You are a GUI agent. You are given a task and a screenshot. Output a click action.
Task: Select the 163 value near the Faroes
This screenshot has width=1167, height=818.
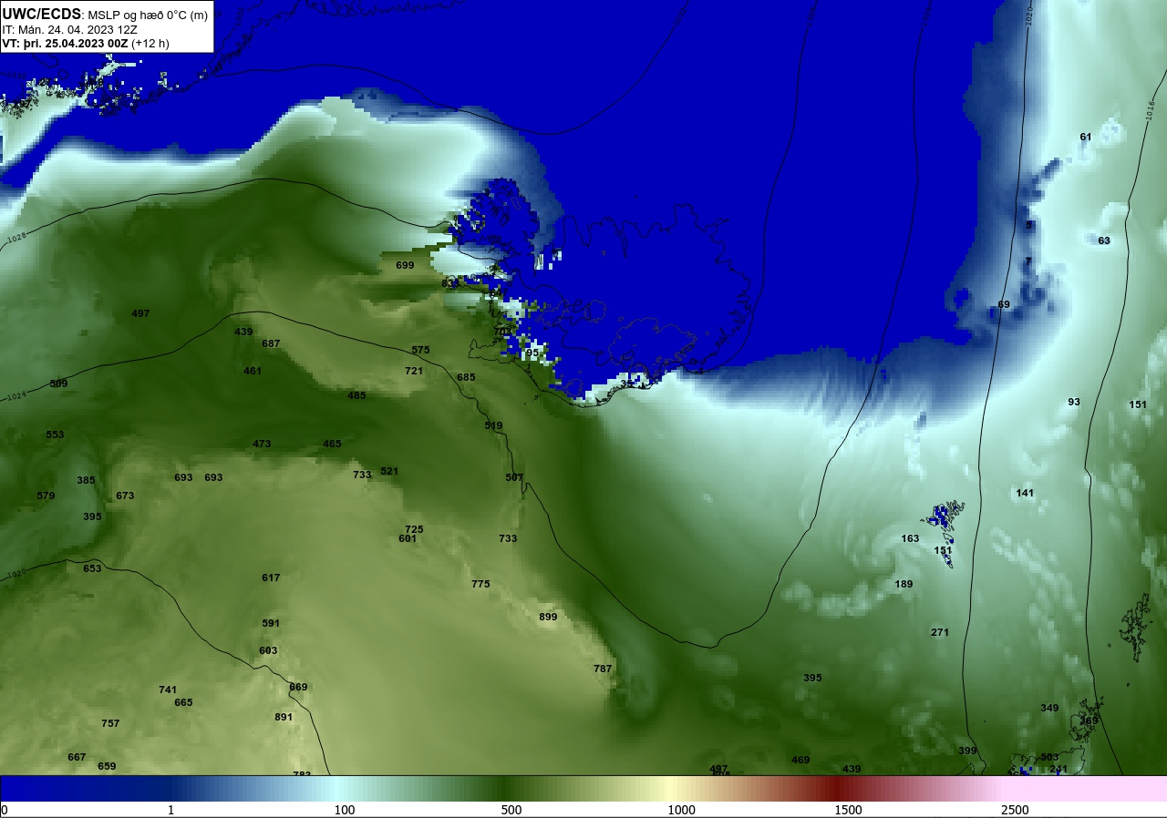910,538
